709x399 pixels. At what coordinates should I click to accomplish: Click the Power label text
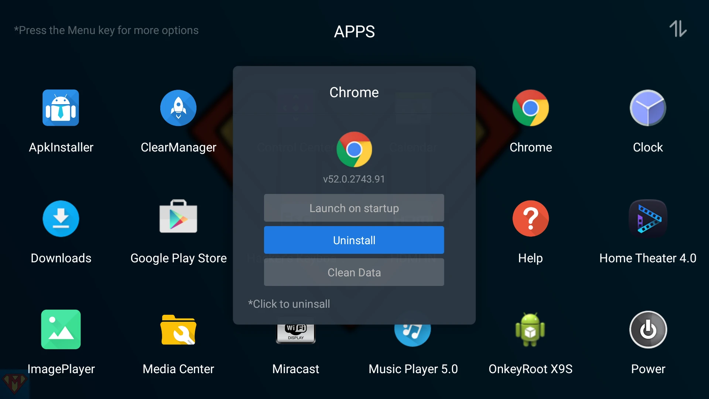648,369
